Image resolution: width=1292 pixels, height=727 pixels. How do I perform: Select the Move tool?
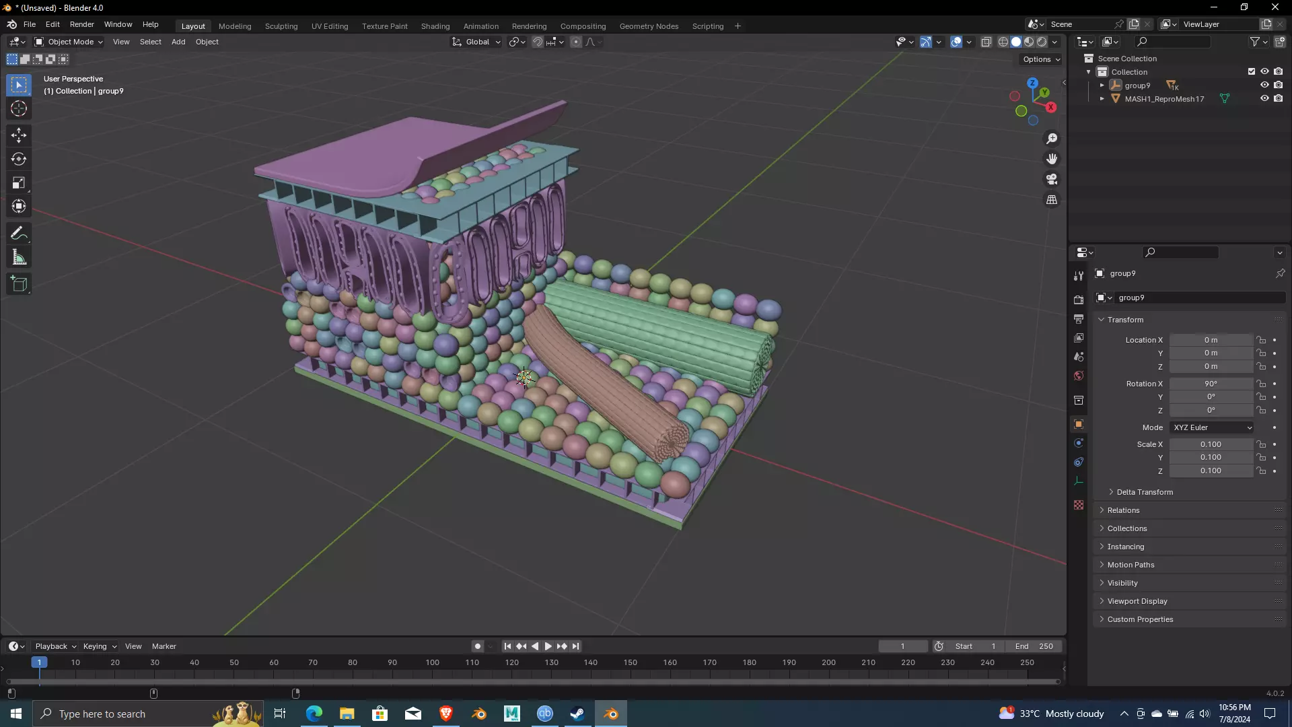pyautogui.click(x=19, y=135)
